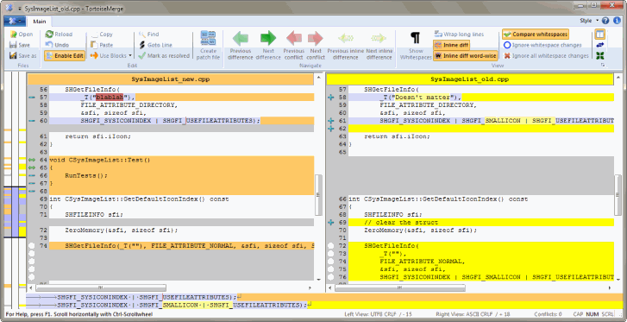Click the left pane scroll-up arrow
This screenshot has height=322, width=627.
(x=318, y=78)
